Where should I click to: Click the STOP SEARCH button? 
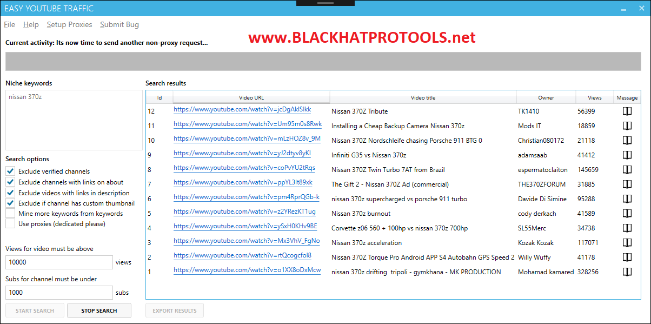tap(99, 310)
